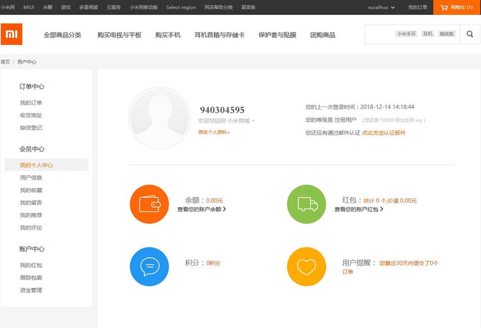Click the user avatar placeholder image
The image size is (481, 328).
click(x=159, y=118)
